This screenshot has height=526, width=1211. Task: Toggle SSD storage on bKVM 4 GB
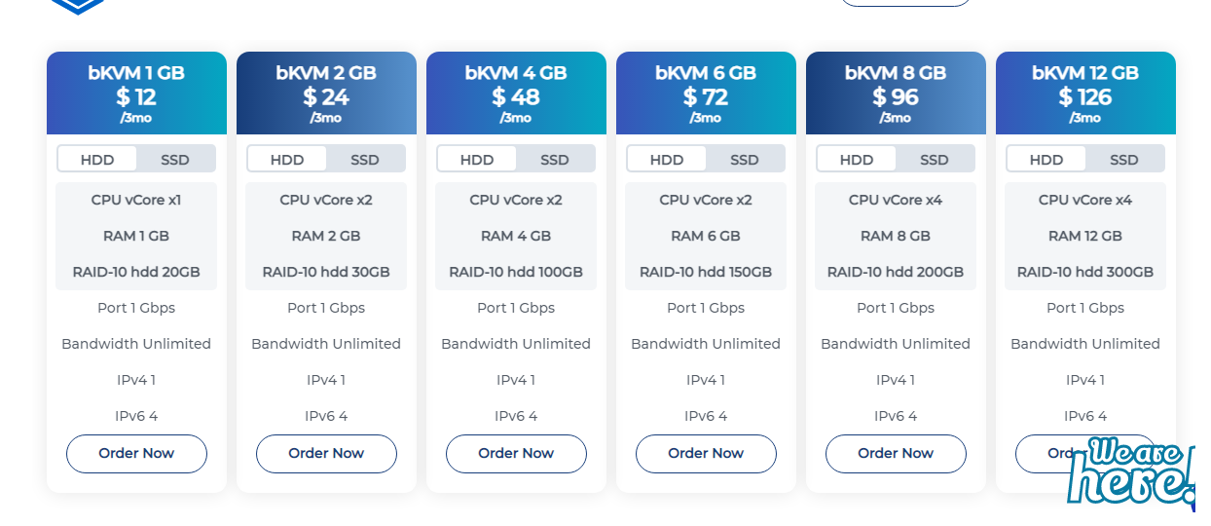point(555,160)
